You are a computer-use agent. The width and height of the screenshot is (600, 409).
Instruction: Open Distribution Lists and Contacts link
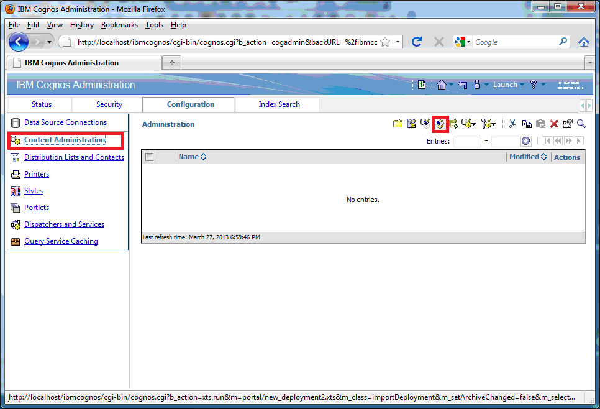[75, 157]
